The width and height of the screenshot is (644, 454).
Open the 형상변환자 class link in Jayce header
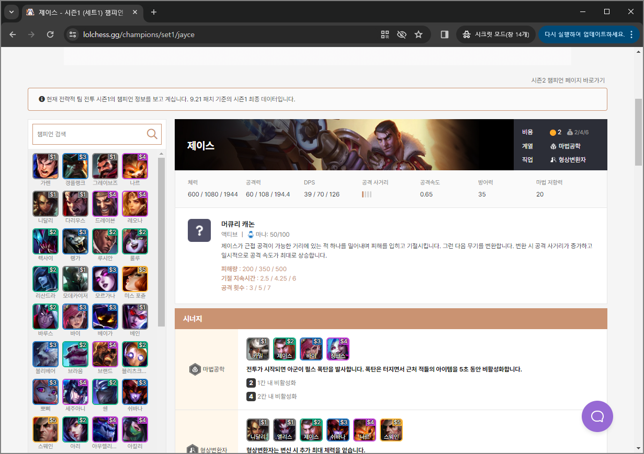coord(568,160)
